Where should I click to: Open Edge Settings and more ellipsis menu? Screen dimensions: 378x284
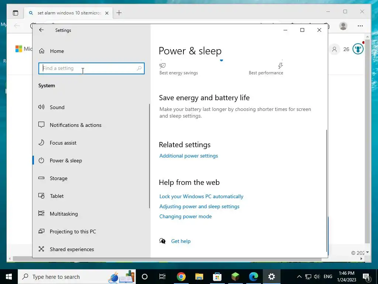coord(360,26)
